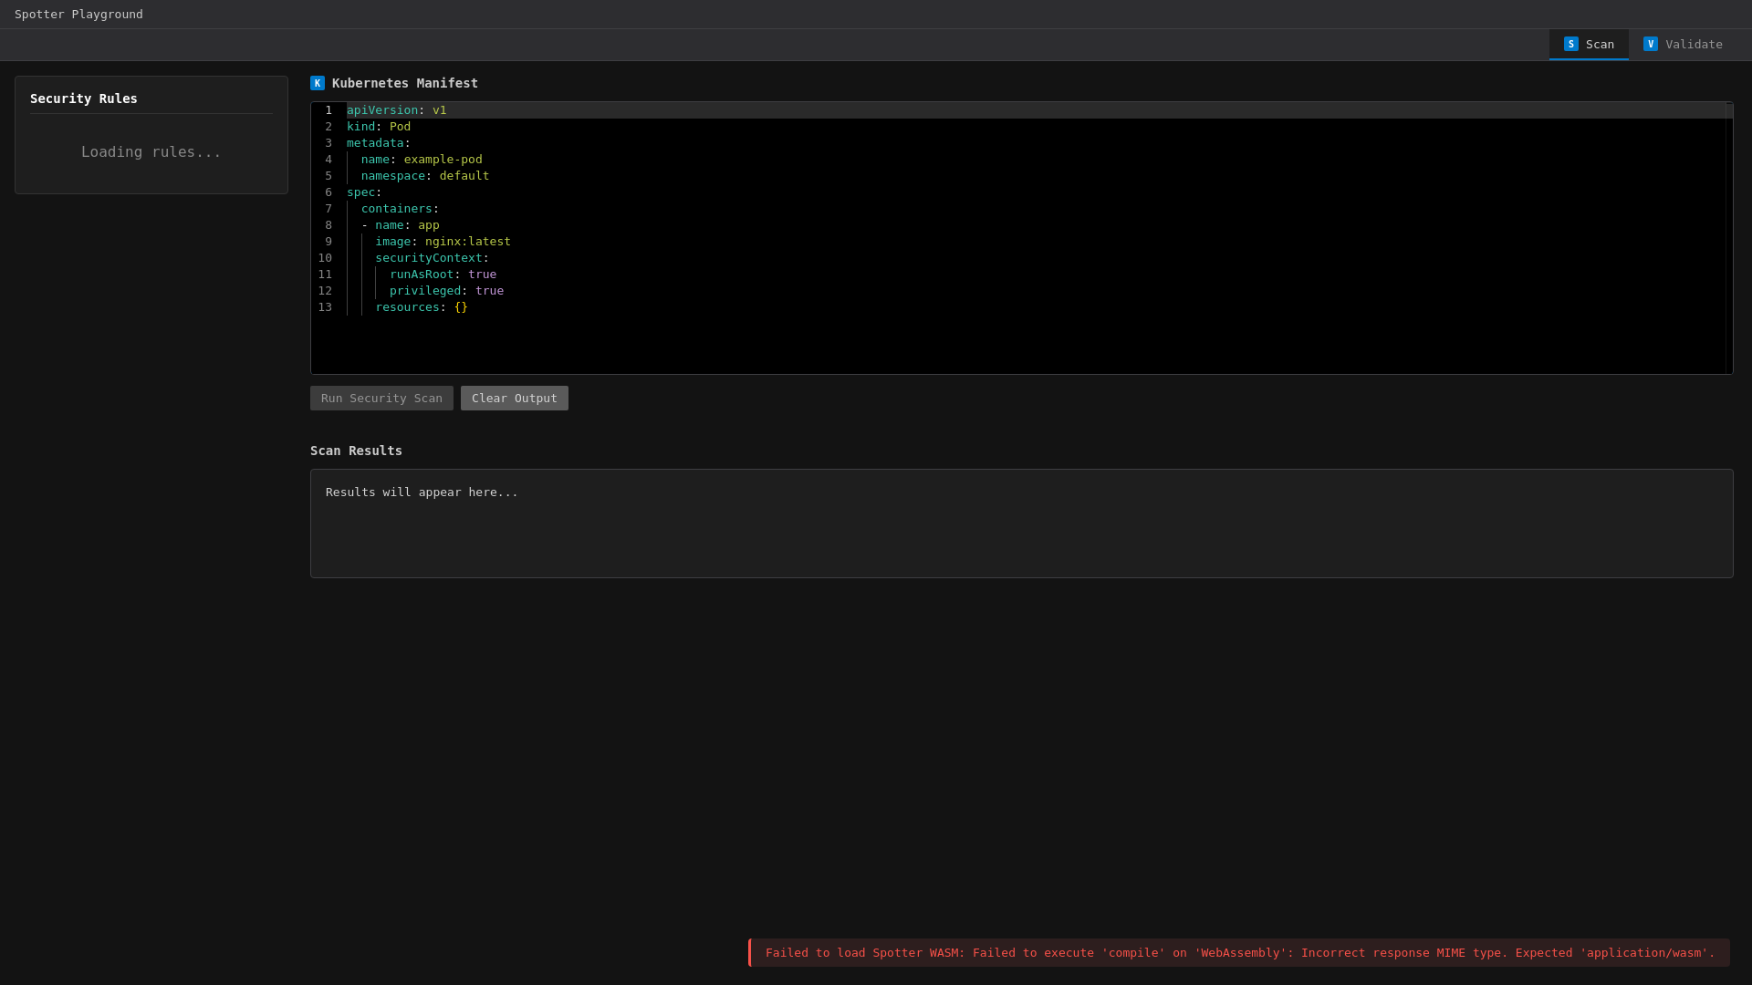
Task: Click the containers: line
Action: coord(400,209)
